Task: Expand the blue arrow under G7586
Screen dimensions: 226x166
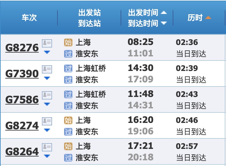Action: point(47,104)
